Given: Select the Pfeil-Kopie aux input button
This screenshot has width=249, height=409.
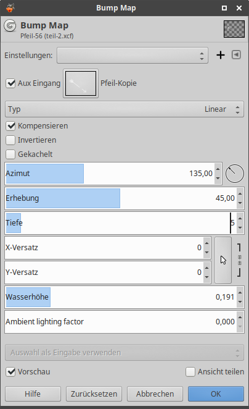Looking at the screenshot, I should pos(81,83).
